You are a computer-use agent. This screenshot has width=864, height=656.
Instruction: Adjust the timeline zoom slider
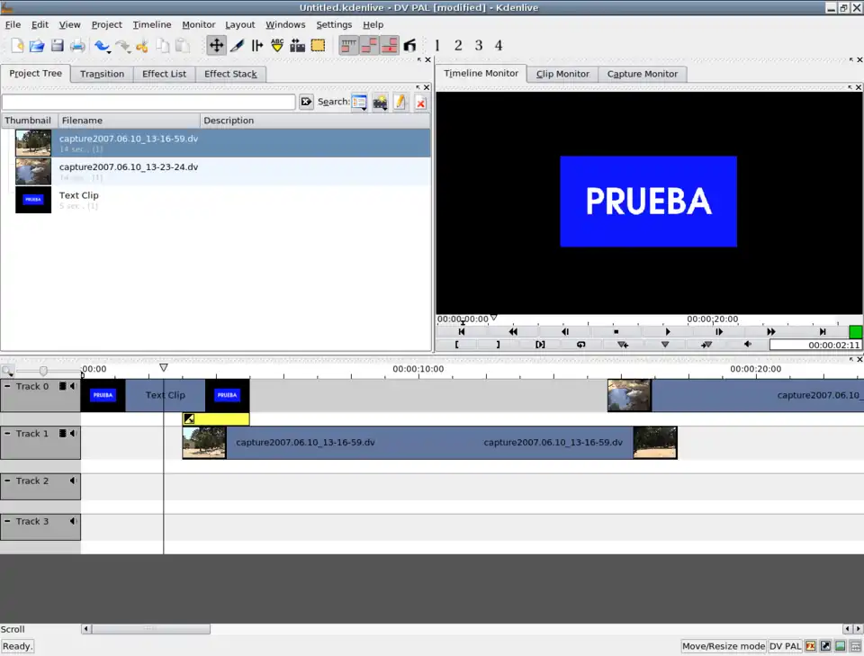[42, 369]
